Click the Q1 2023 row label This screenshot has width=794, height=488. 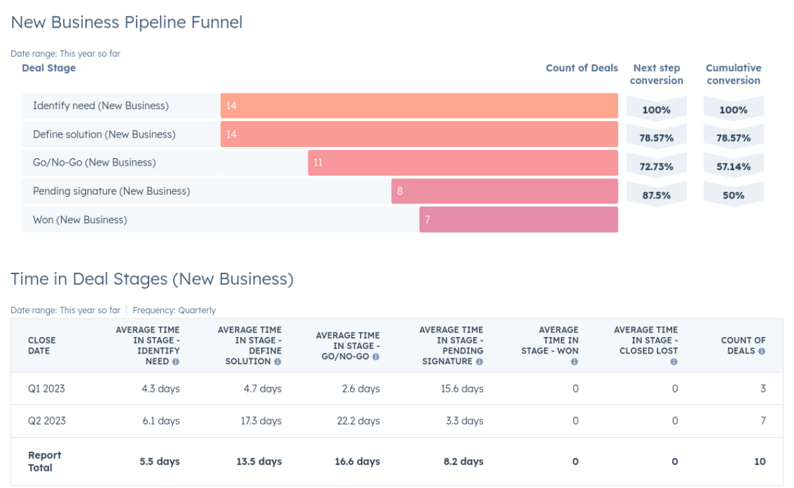click(x=46, y=389)
